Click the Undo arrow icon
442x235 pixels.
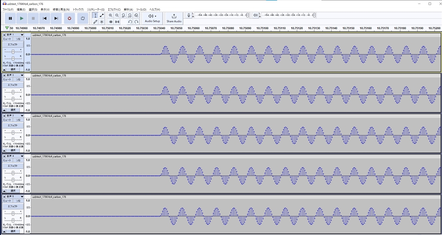tap(130, 22)
